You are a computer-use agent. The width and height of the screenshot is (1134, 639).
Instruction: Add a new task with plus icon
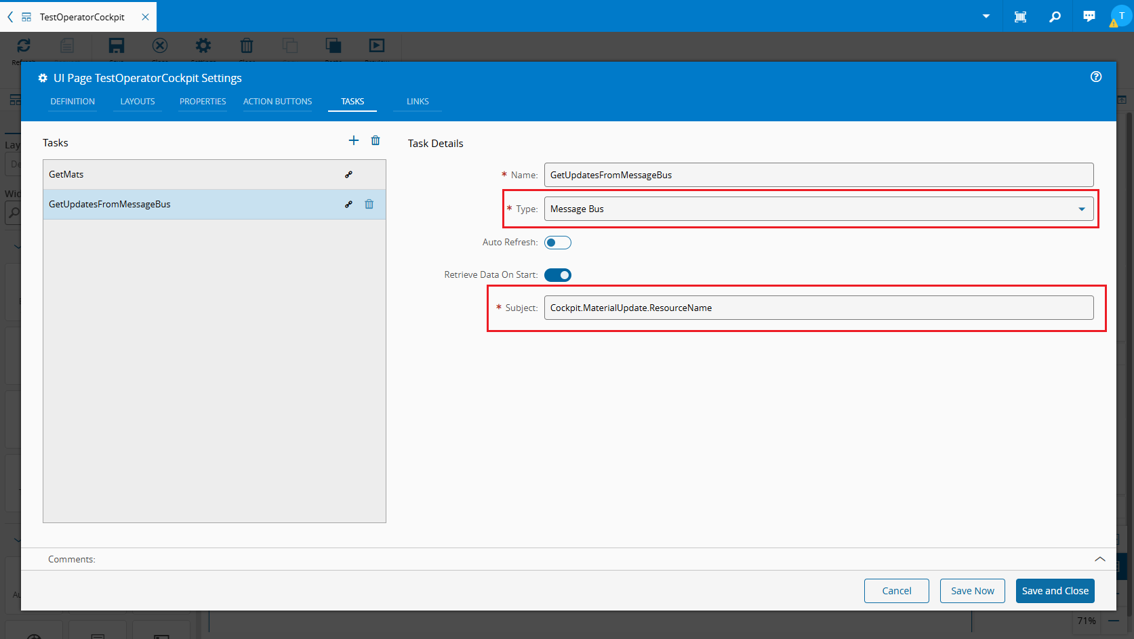353,140
